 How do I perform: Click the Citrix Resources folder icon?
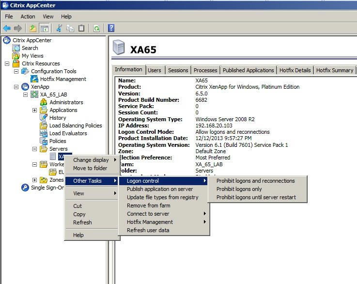coord(16,63)
